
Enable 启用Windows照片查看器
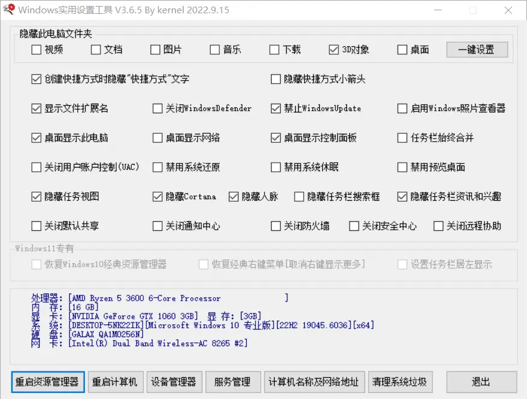tap(402, 108)
